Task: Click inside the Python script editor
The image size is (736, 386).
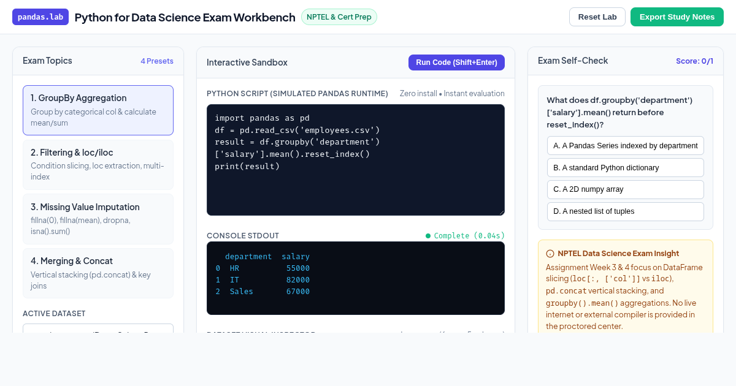Action: [356, 160]
